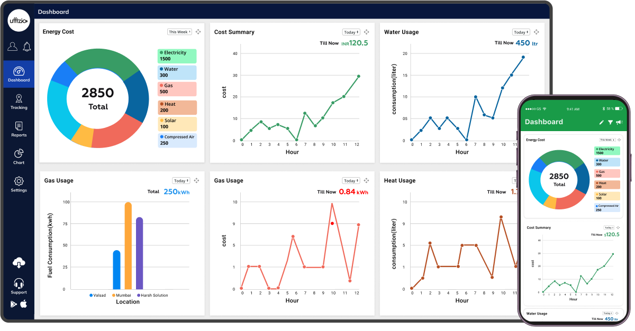The height and width of the screenshot is (331, 635).
Task: Tap the $120.5 value on phone
Action: pos(612,234)
